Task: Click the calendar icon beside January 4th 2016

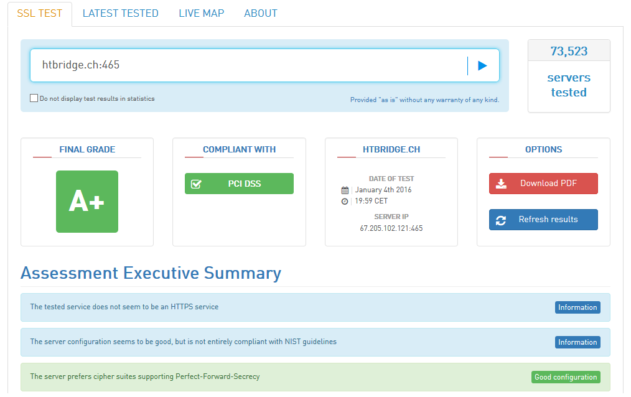Action: point(345,190)
